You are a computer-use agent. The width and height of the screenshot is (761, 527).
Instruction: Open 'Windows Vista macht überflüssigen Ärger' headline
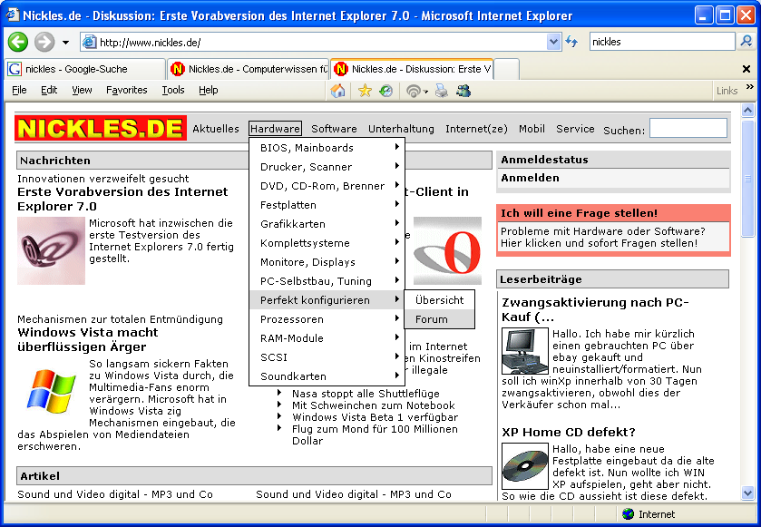click(x=88, y=339)
